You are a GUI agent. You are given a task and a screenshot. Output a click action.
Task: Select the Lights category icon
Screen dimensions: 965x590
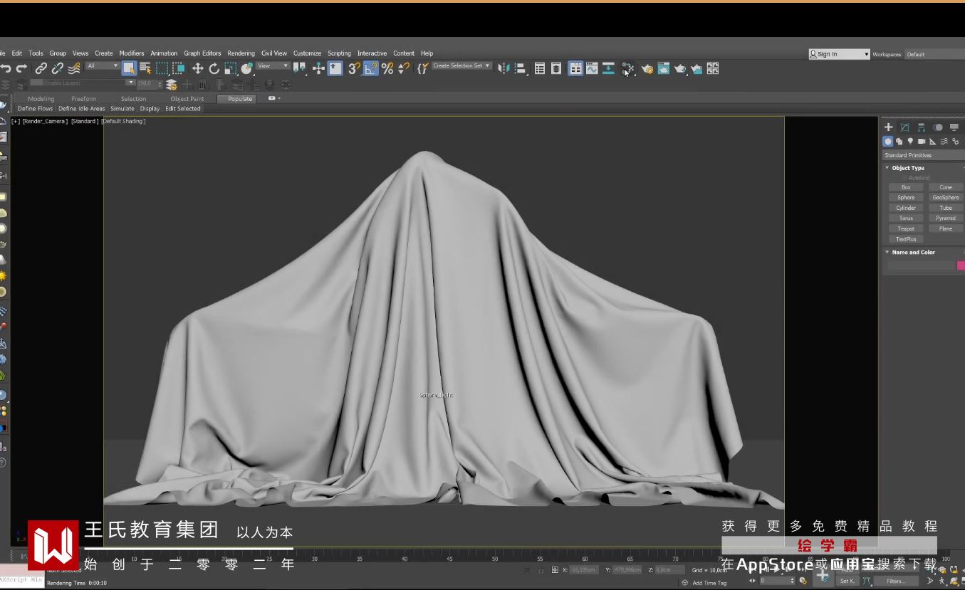910,142
